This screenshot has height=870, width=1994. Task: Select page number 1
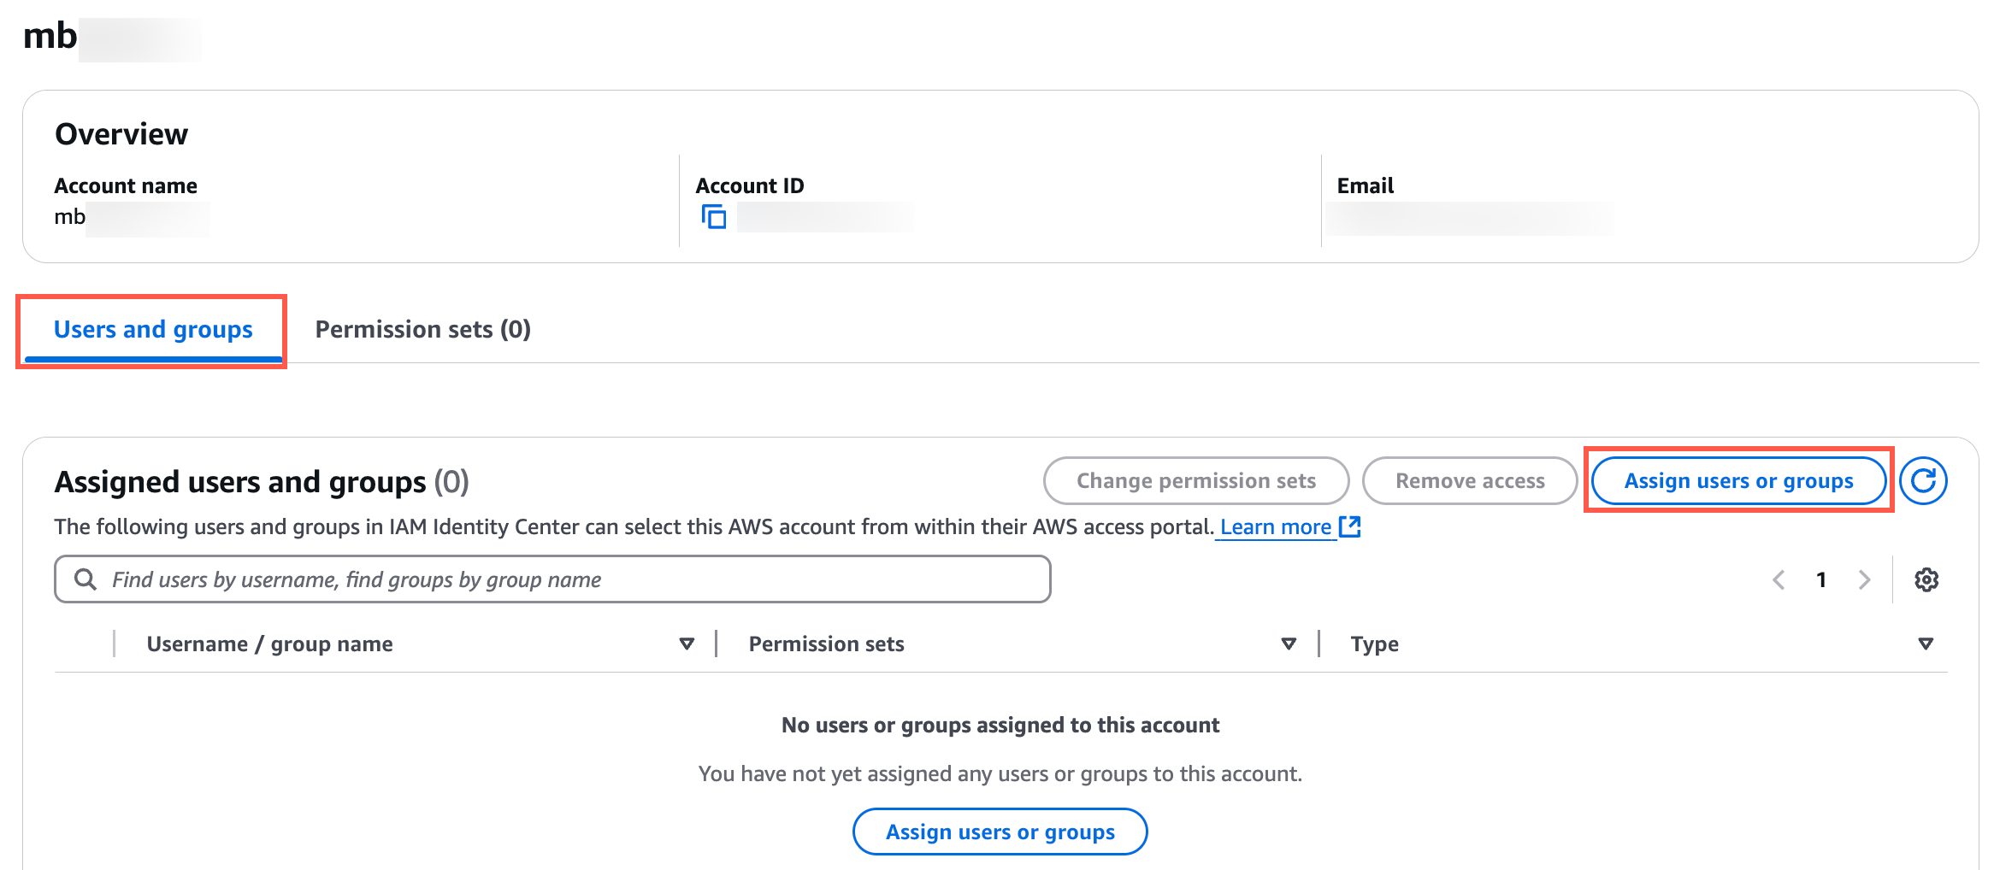(1821, 580)
